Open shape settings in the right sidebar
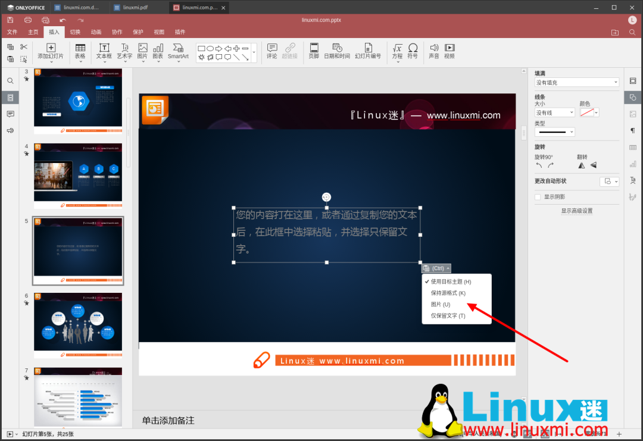This screenshot has height=441, width=643. click(632, 97)
